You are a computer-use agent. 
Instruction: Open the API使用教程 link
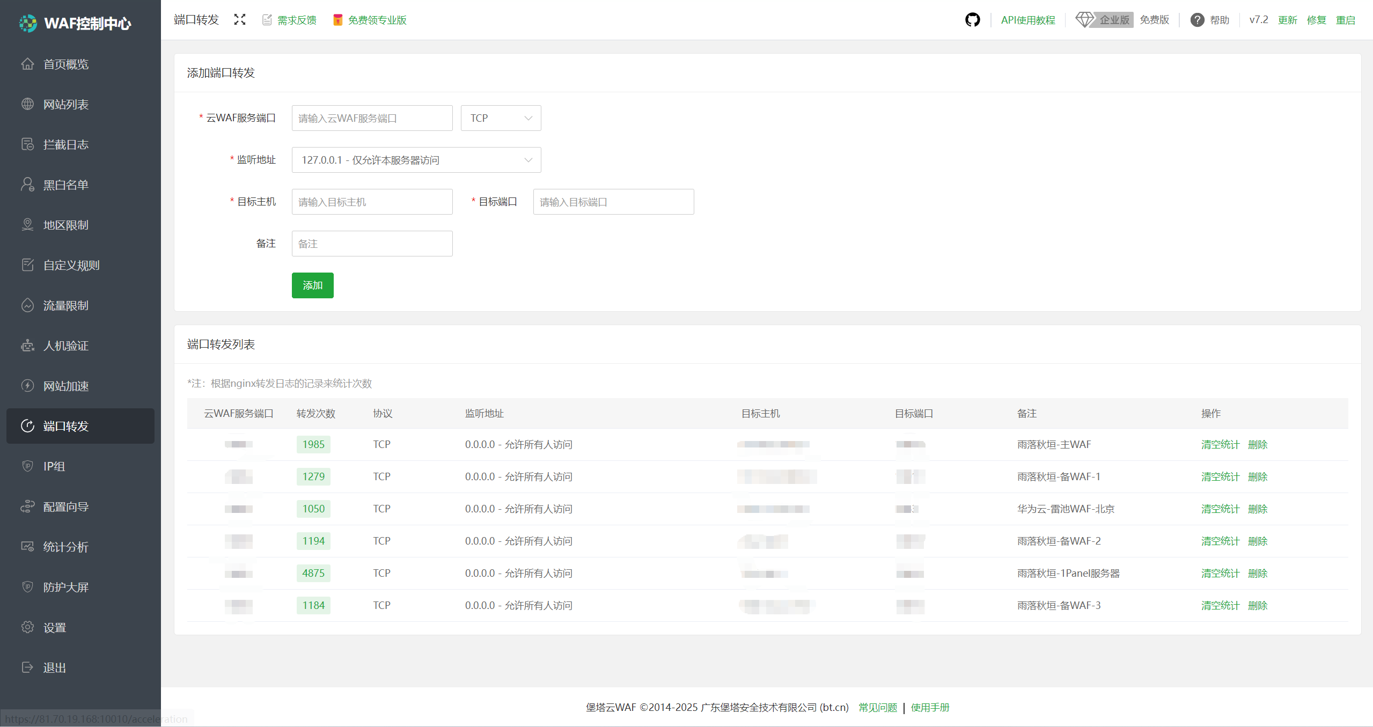[x=1027, y=20]
